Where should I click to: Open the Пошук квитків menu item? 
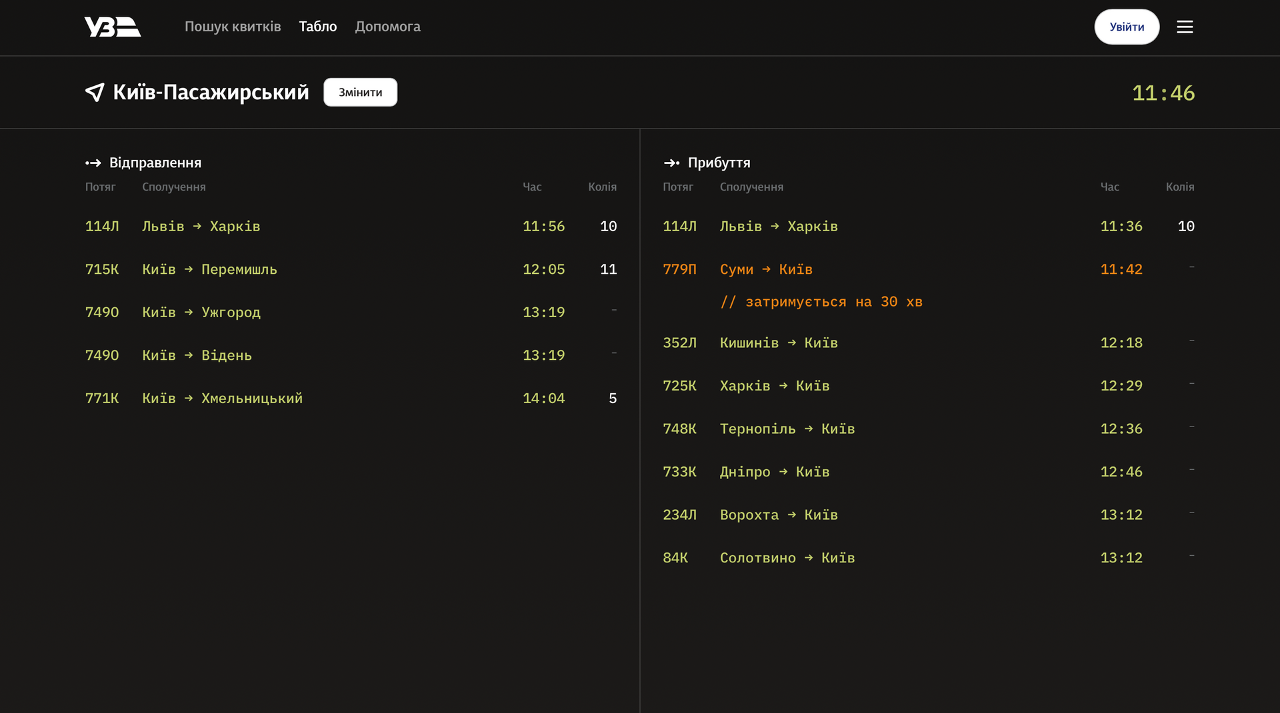pyautogui.click(x=233, y=27)
